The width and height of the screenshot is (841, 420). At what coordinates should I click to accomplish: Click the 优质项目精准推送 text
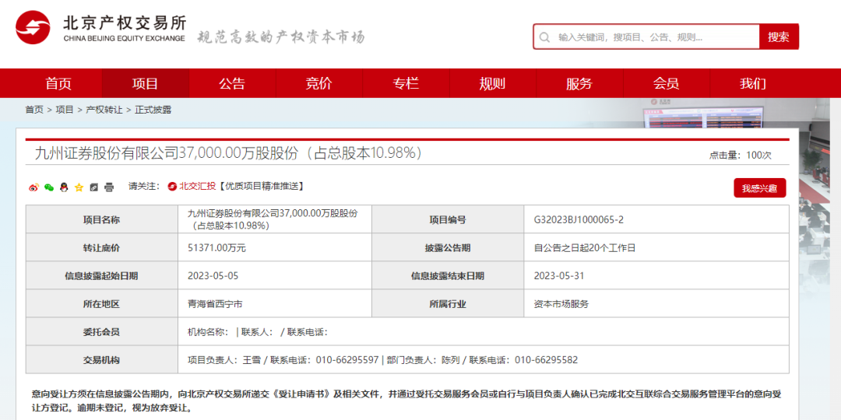coord(261,187)
